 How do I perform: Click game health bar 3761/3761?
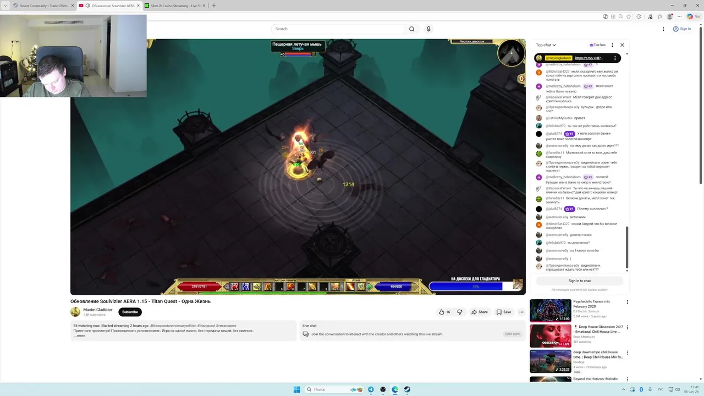pos(199,287)
